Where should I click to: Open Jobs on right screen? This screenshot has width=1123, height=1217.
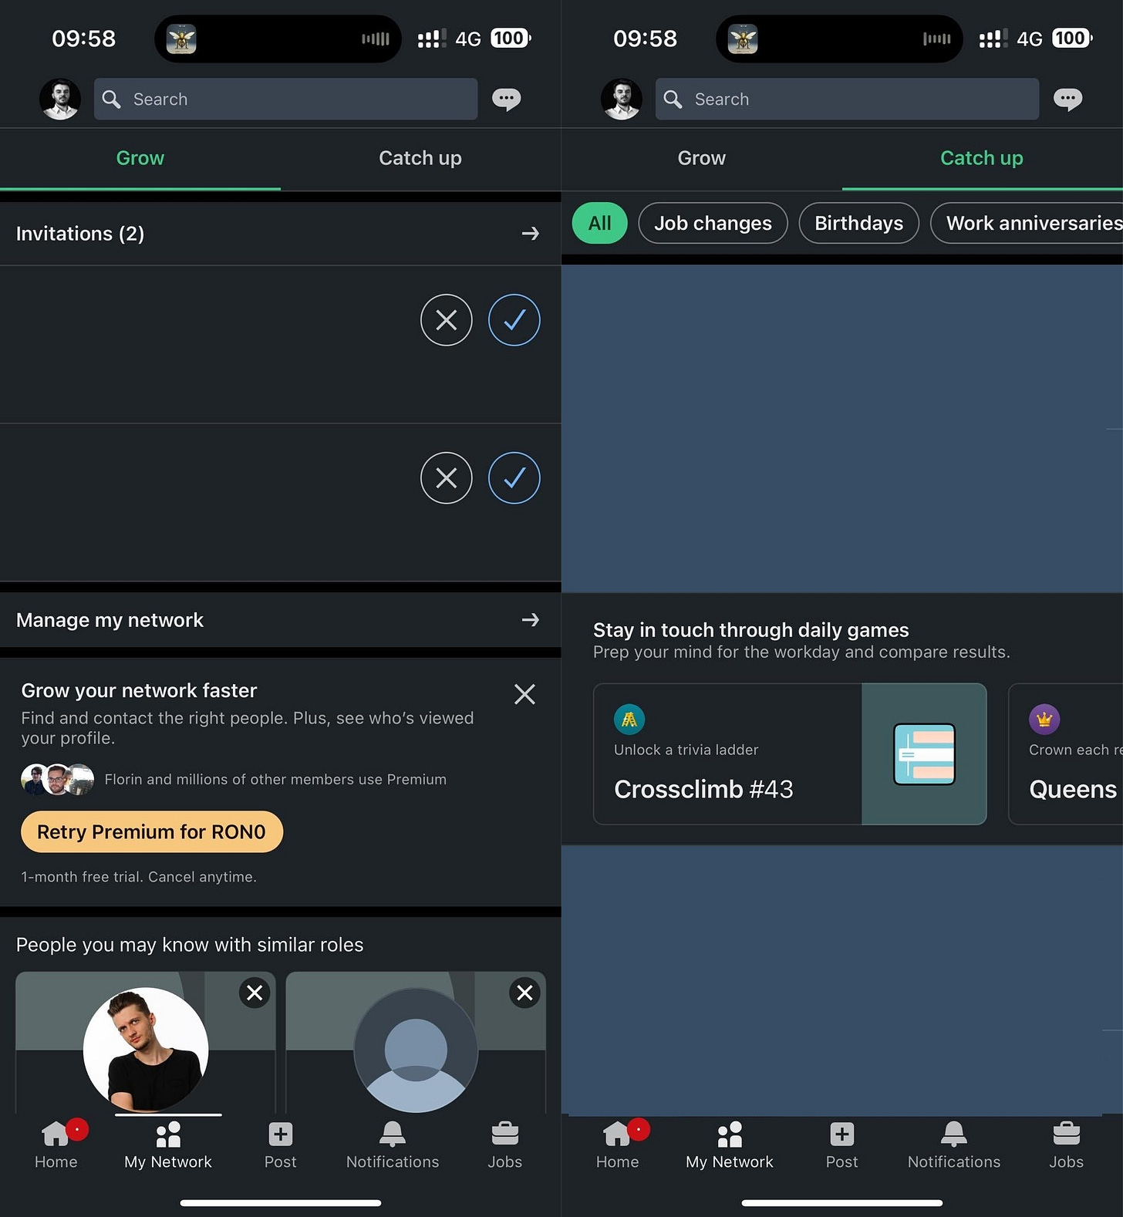(x=1066, y=1146)
